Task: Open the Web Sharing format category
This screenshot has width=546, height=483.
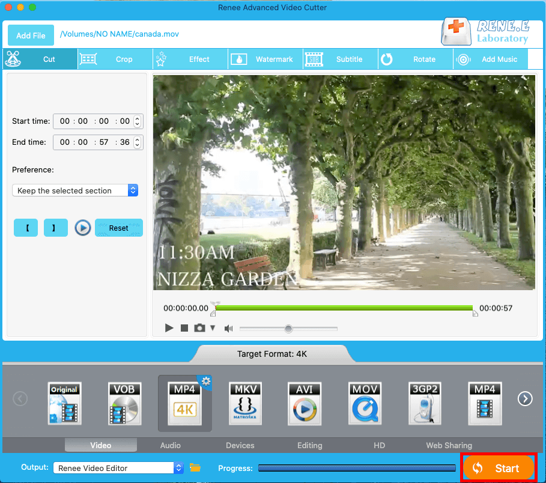Action: [x=449, y=445]
